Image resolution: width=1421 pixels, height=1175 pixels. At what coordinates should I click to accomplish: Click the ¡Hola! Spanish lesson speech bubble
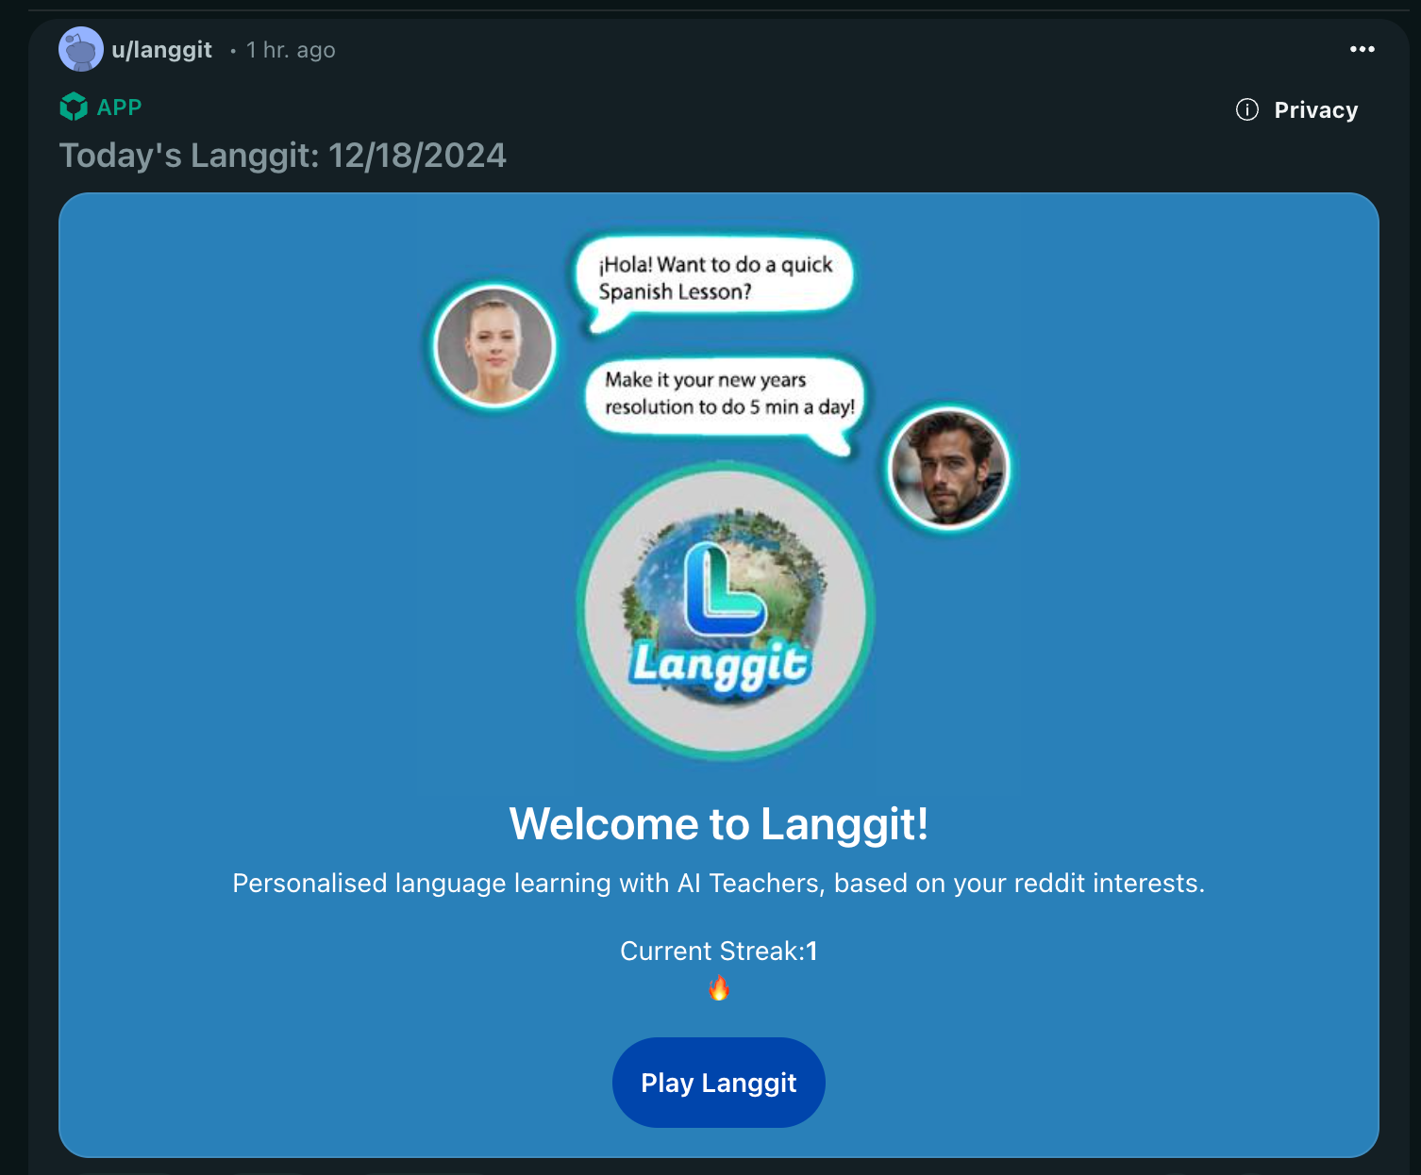tap(714, 279)
